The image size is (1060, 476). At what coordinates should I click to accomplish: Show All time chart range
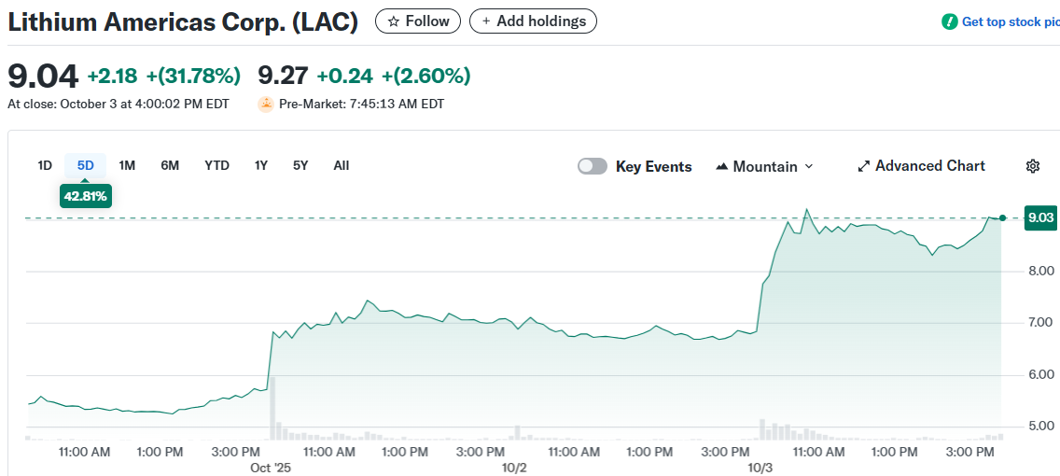tap(342, 165)
